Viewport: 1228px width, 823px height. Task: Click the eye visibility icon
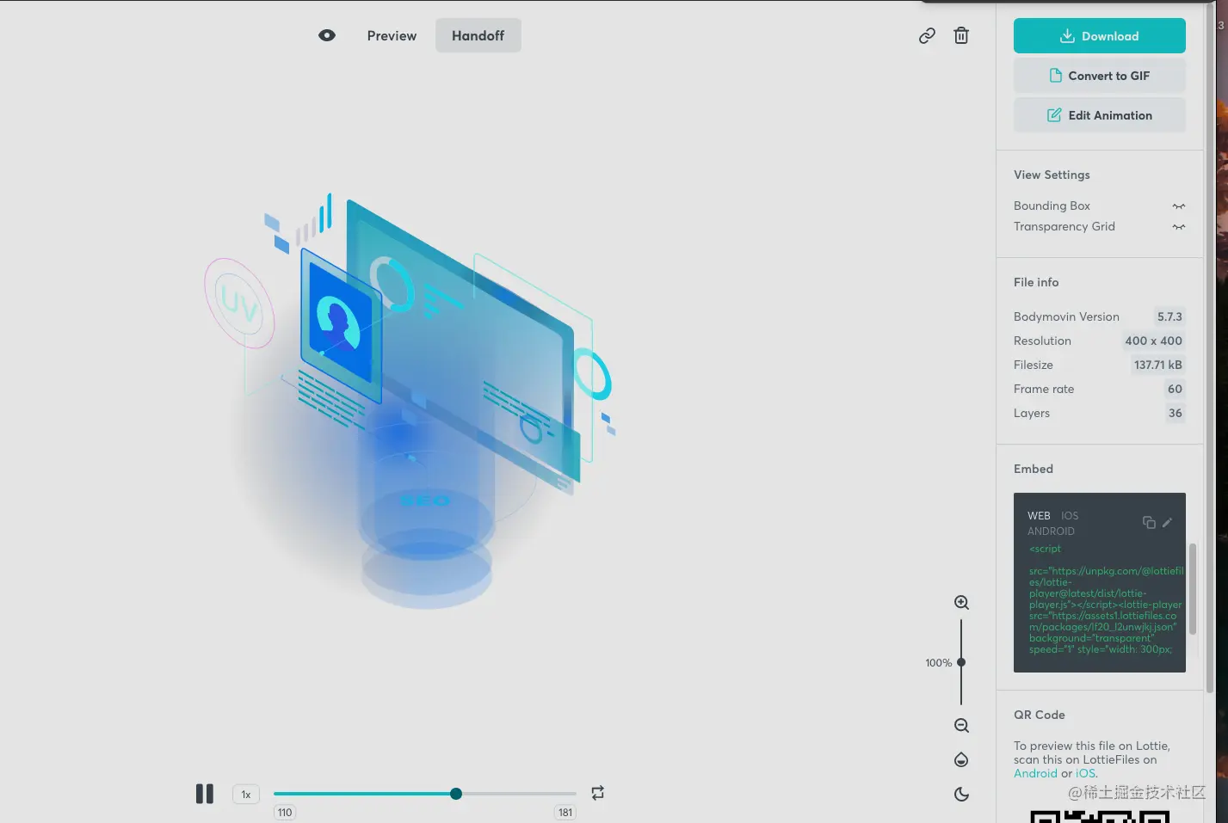pos(327,35)
